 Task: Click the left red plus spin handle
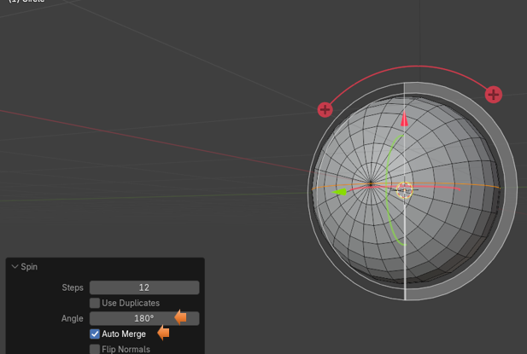(x=325, y=109)
